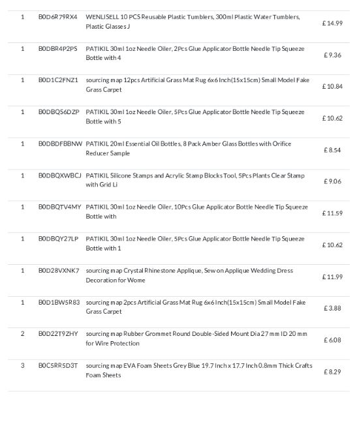Open PATIKIL Silicone Stamps item description
This screenshot has height=424, width=357.
pos(195,180)
